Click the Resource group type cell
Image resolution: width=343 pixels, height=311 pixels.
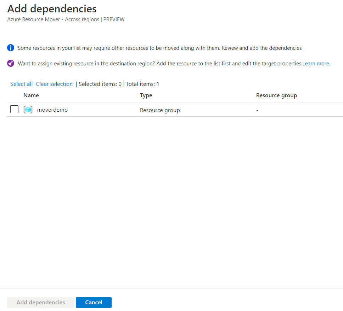pyautogui.click(x=160, y=110)
